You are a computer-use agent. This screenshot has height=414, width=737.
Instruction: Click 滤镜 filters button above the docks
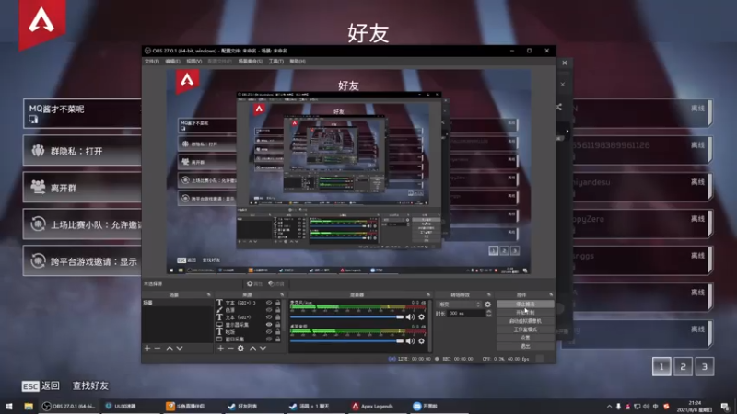[x=276, y=283]
